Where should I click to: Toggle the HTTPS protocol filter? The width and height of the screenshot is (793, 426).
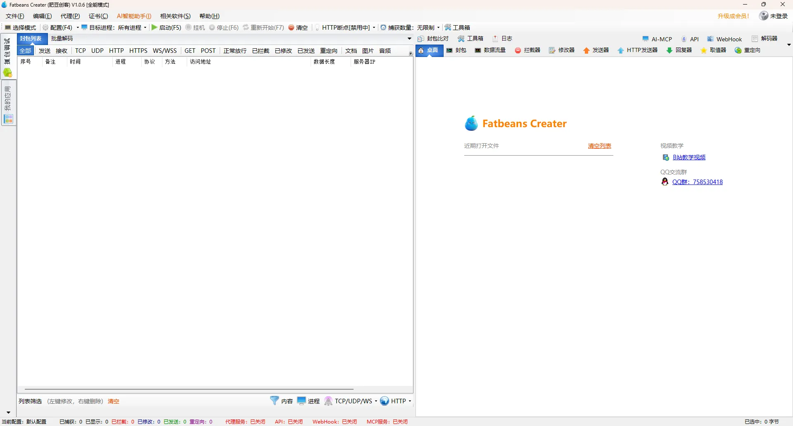click(x=138, y=51)
